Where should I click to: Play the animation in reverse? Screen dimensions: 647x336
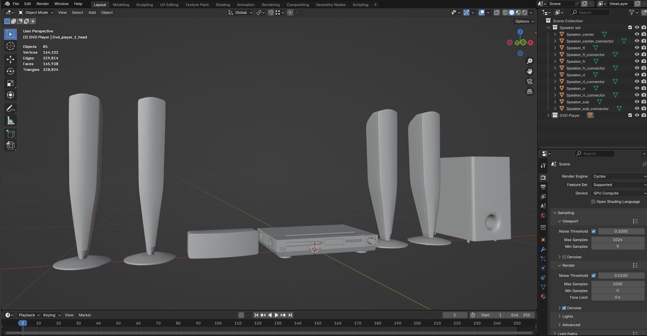point(270,315)
